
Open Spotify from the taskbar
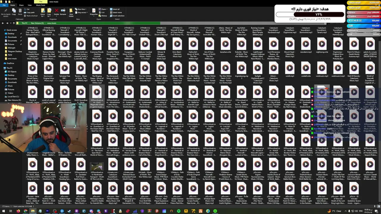pos(179,211)
